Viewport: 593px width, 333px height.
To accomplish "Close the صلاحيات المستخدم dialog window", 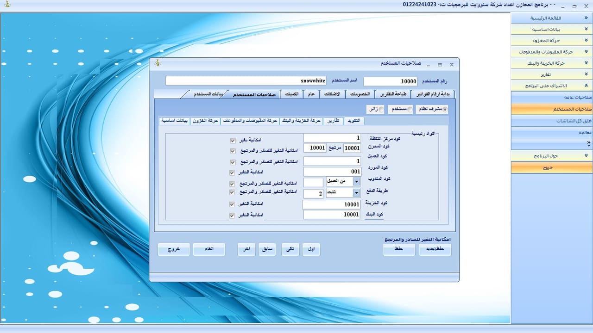I will pyautogui.click(x=452, y=64).
